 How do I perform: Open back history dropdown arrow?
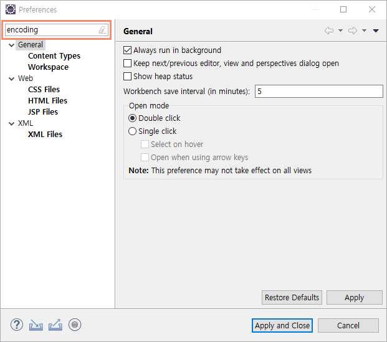pyautogui.click(x=340, y=31)
